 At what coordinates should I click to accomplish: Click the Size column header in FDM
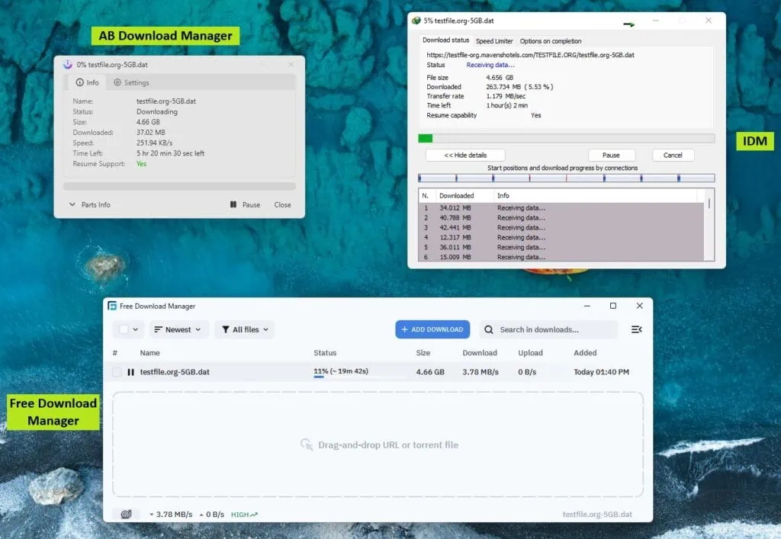(x=423, y=353)
